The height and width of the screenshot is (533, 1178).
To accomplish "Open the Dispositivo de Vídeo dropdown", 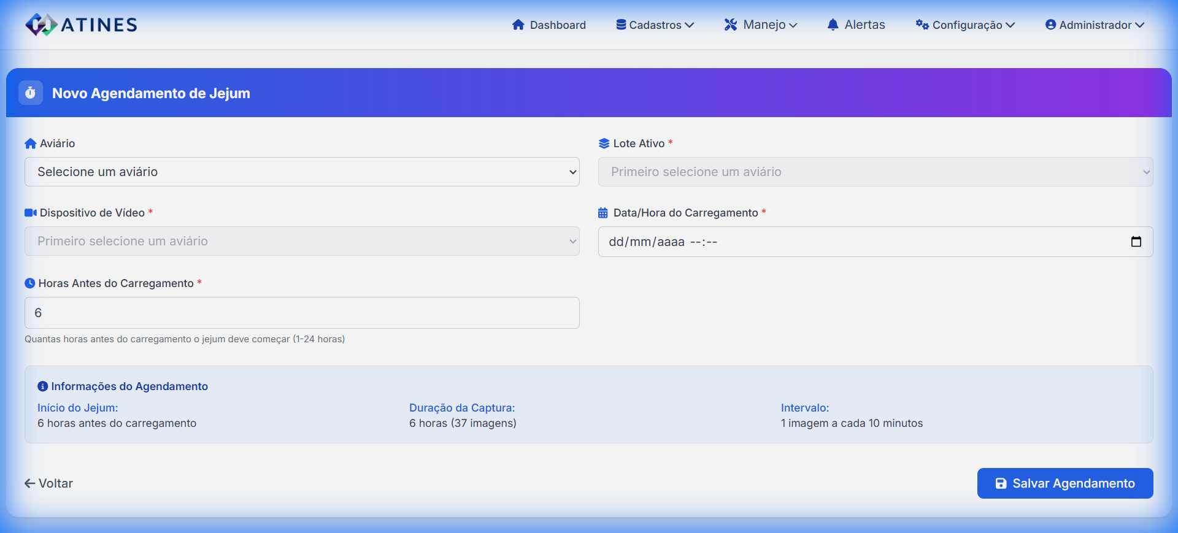I will [302, 241].
